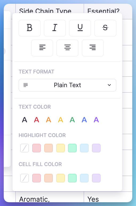Choose the green text color
The width and height of the screenshot is (136, 206).
pos(72,120)
